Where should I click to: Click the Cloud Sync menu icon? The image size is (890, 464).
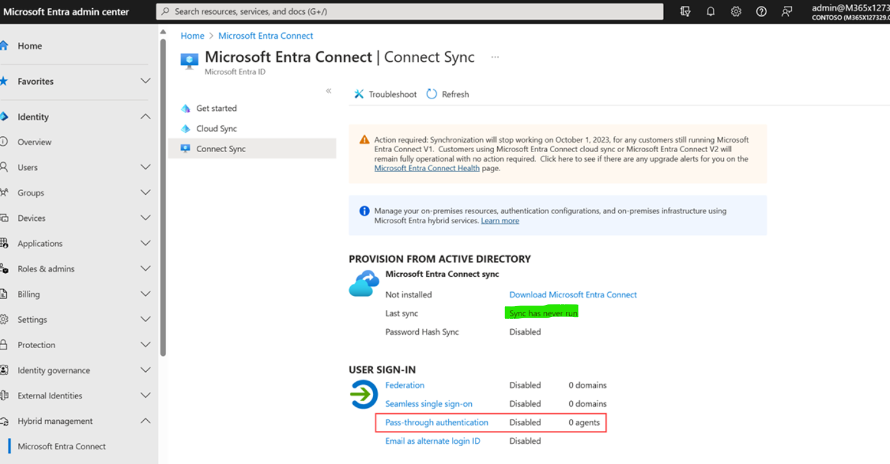point(185,129)
